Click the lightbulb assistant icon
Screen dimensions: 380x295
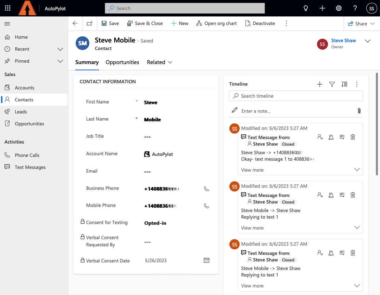(306, 8)
